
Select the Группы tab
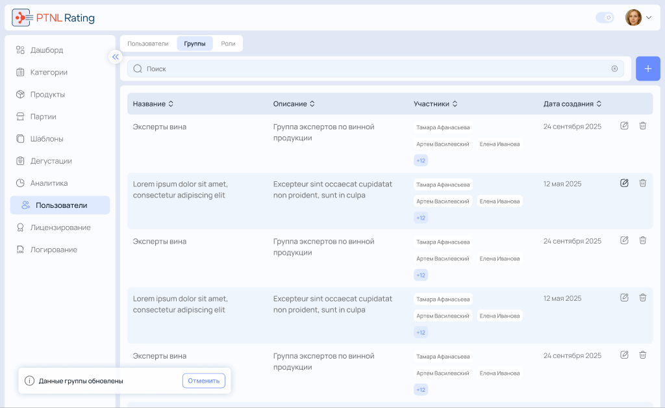195,44
